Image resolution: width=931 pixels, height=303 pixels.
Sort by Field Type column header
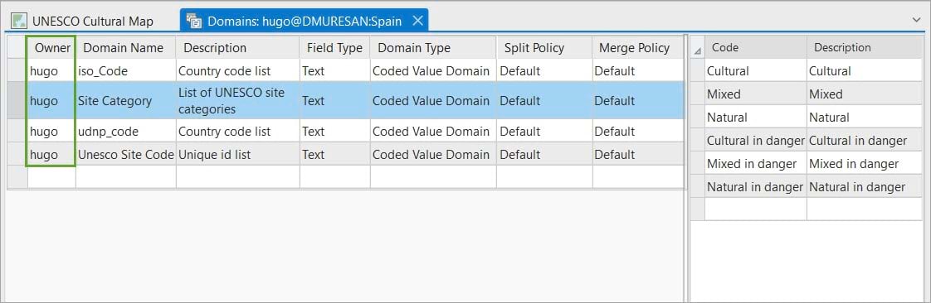tap(335, 47)
